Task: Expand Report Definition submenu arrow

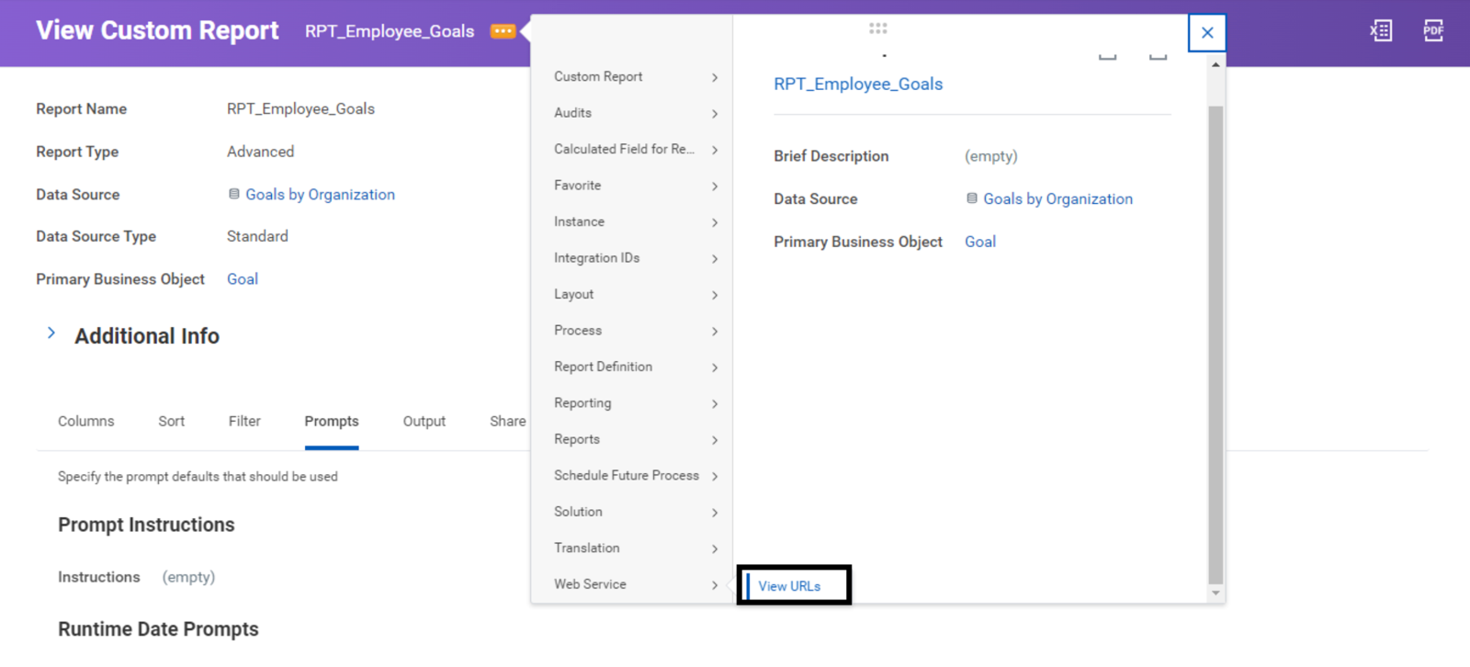Action: (x=715, y=367)
